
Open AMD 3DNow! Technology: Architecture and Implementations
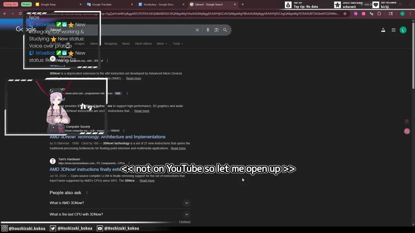[x=107, y=137]
